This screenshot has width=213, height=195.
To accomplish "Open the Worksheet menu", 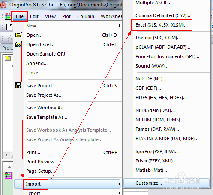I will 111,16.
